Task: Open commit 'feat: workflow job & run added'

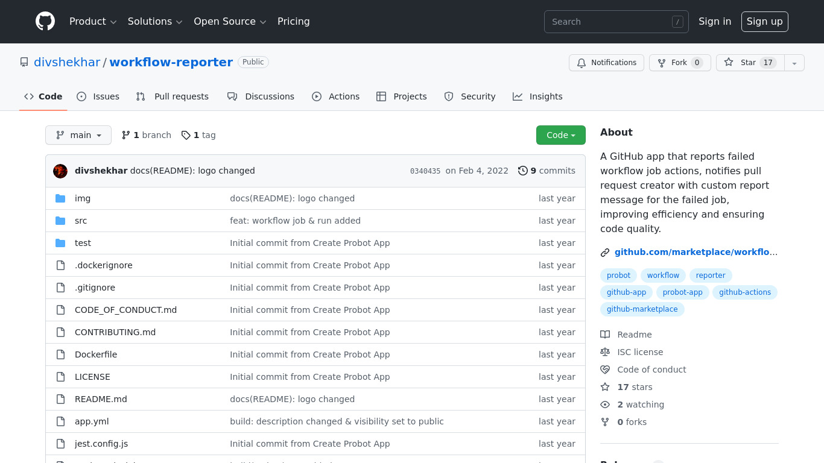Action: tap(295, 221)
